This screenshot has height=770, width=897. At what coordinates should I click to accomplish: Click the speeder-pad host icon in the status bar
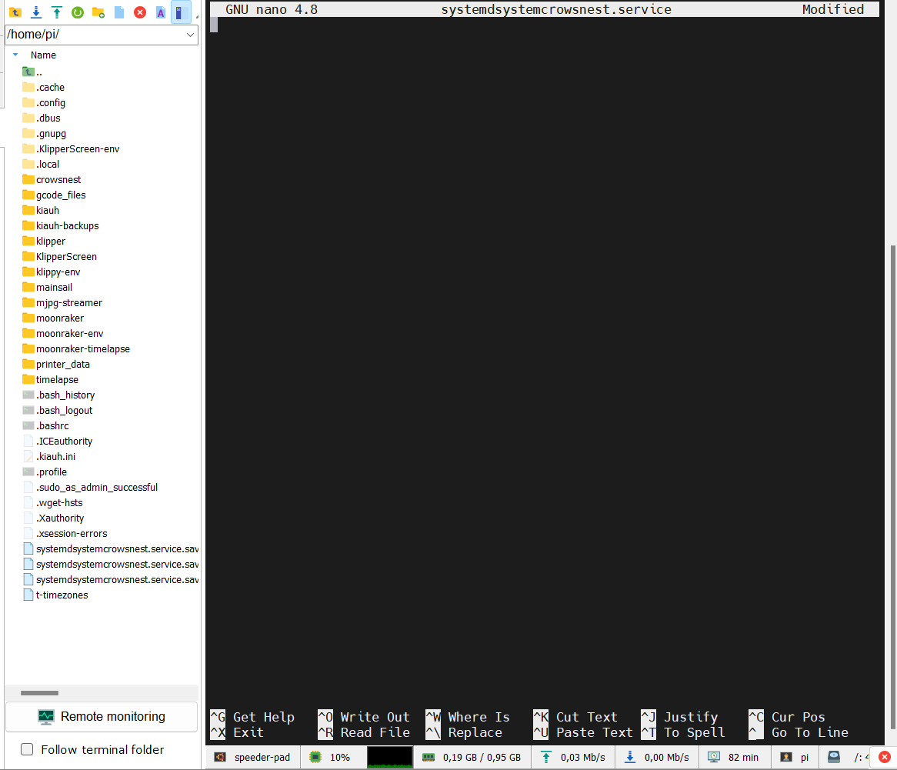(x=220, y=758)
